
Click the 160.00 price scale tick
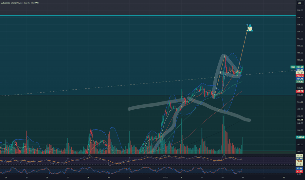[x=300, y=152]
